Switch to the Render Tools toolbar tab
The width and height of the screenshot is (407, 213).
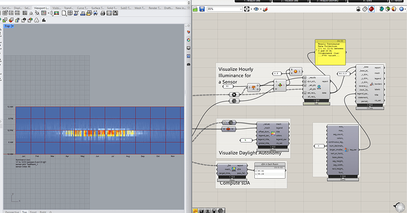[155, 8]
